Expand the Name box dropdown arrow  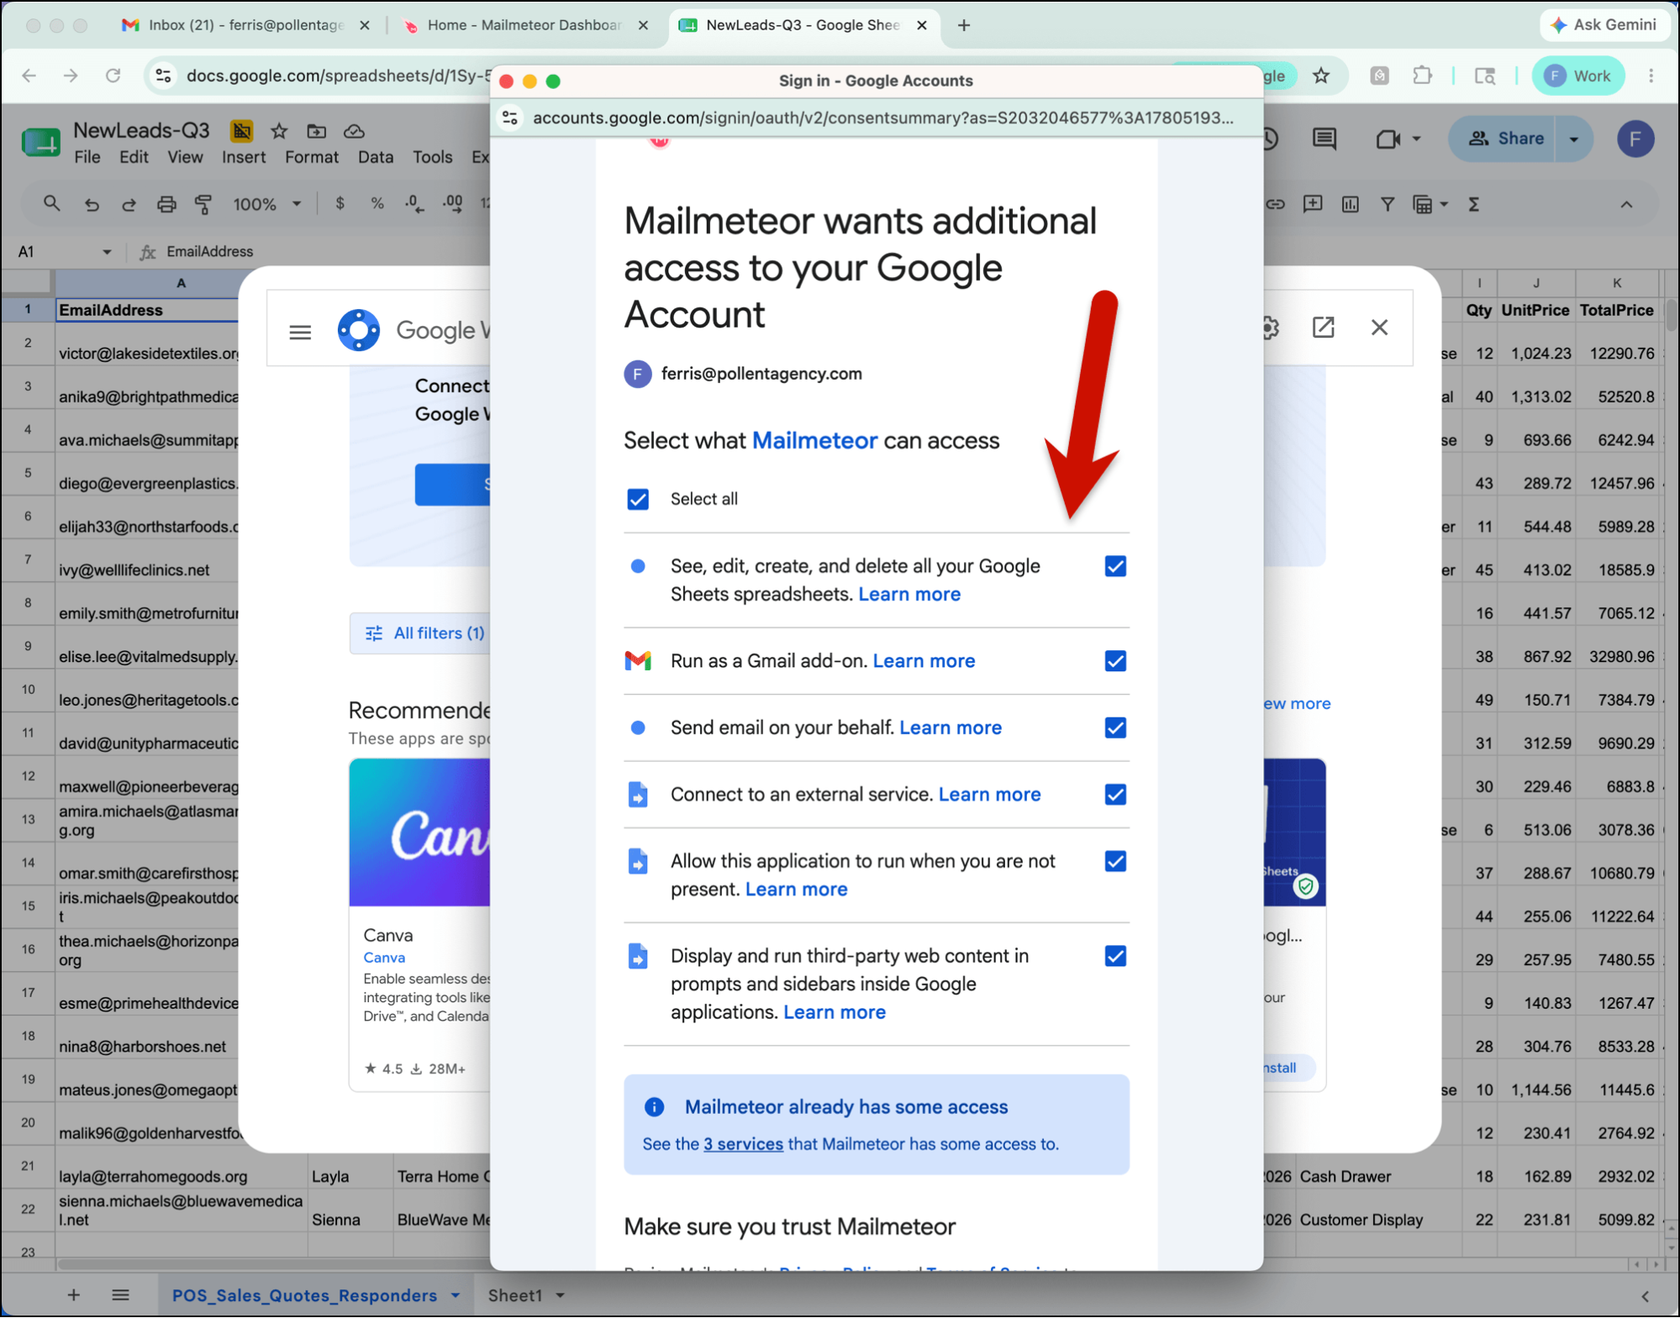point(107,252)
